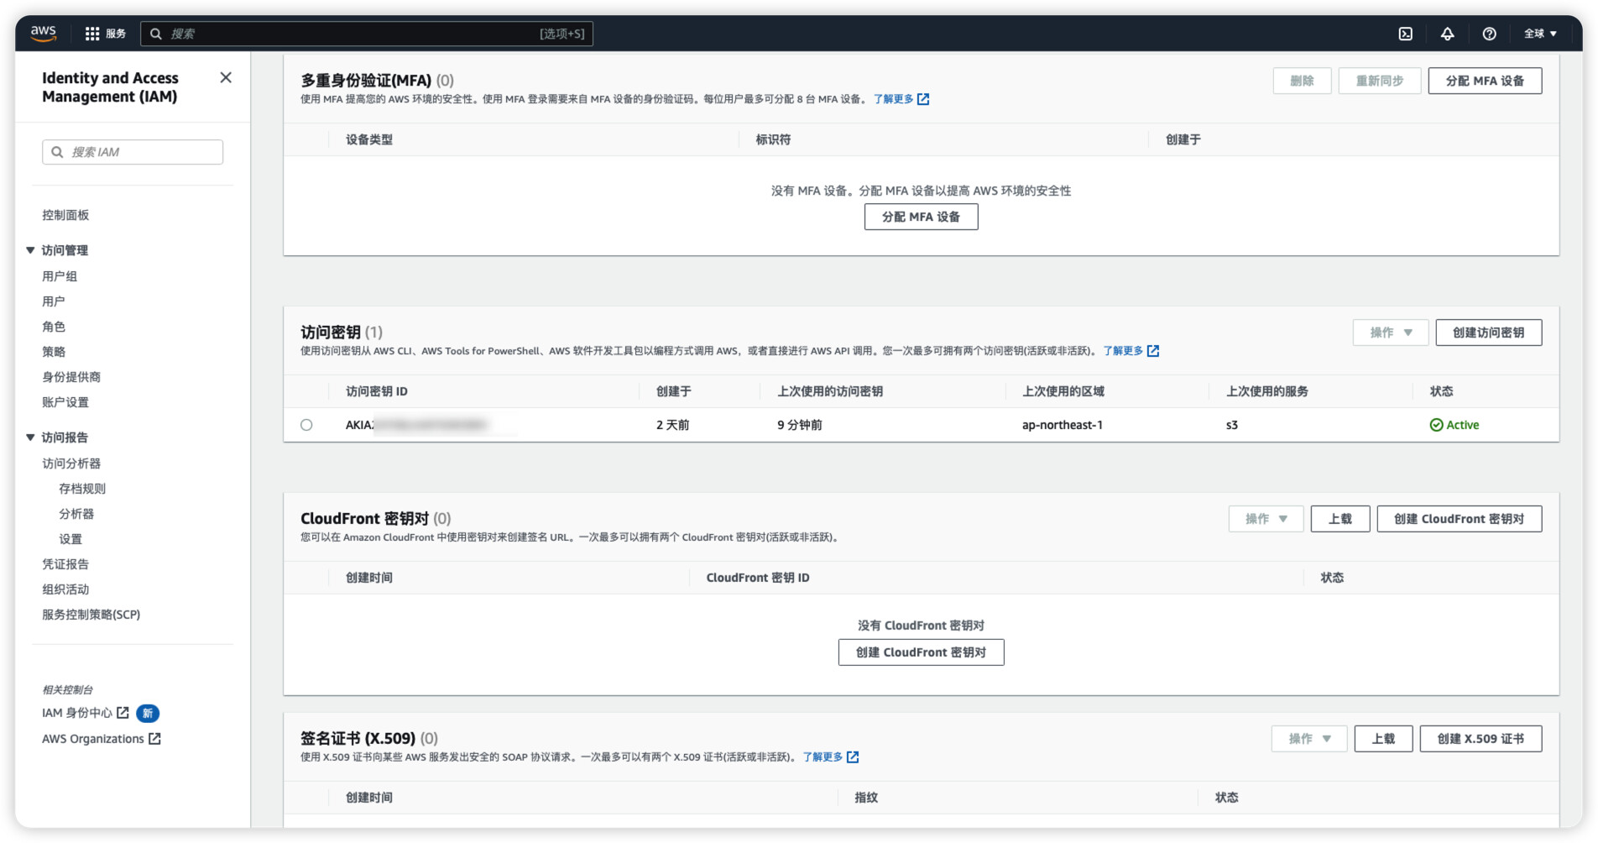This screenshot has height=843, width=1598.
Task: Click external link icon beside IAM 身份中心
Action: pos(123,713)
